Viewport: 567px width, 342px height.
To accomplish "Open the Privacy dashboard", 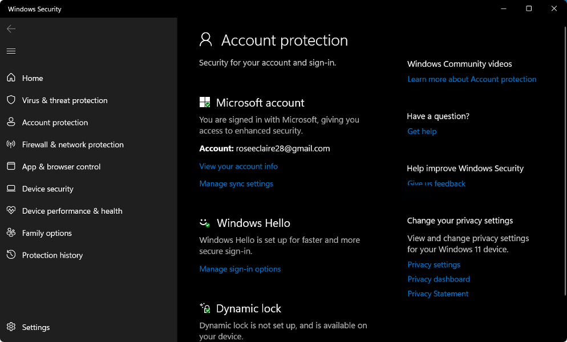I will point(438,279).
